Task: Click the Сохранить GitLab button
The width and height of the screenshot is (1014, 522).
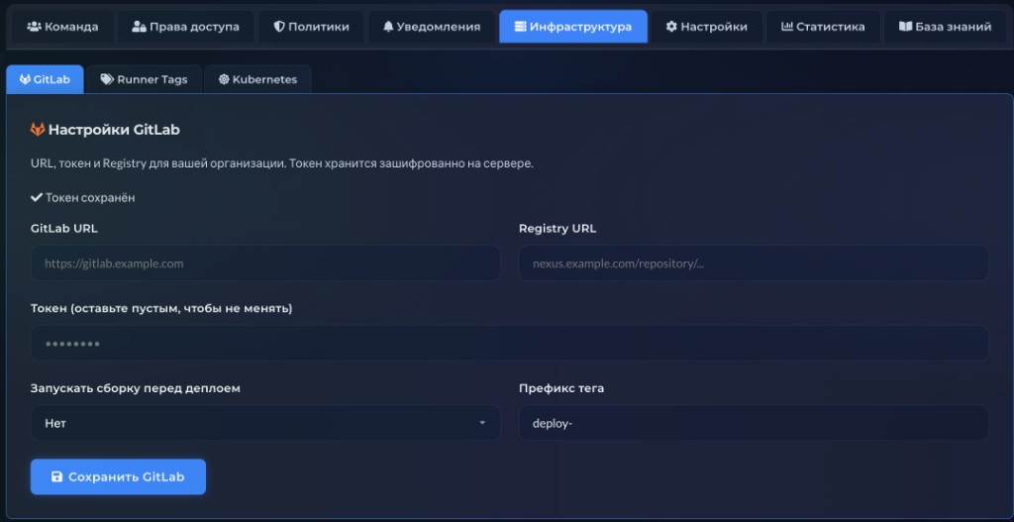Action: point(119,476)
